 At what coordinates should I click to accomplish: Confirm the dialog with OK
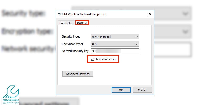point(121,90)
